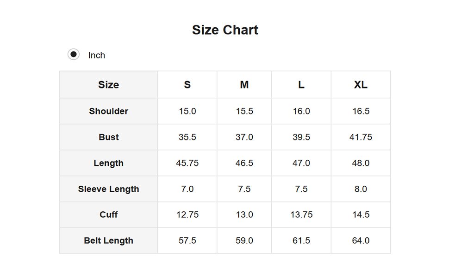449x278 pixels.
Task: Click the 8.0 sleeve length value
Action: pyautogui.click(x=361, y=189)
